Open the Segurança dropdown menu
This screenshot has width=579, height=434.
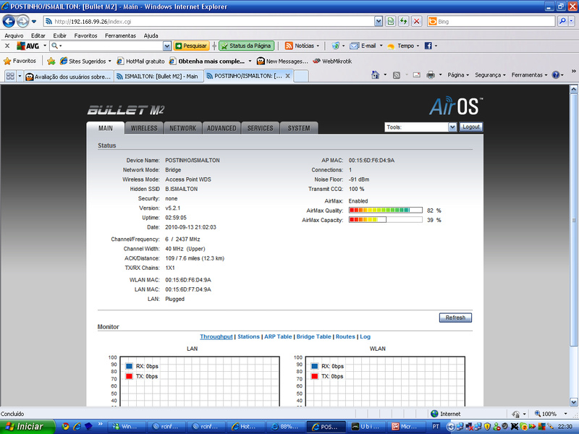(x=490, y=75)
